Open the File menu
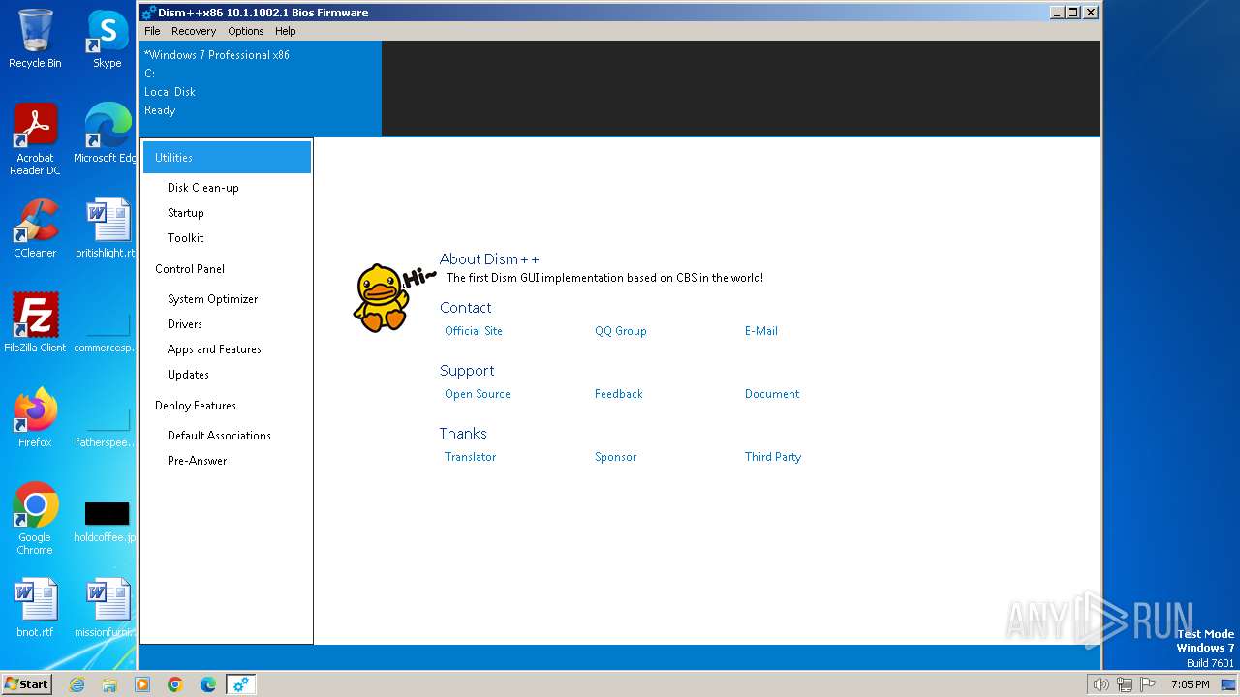 coord(152,31)
